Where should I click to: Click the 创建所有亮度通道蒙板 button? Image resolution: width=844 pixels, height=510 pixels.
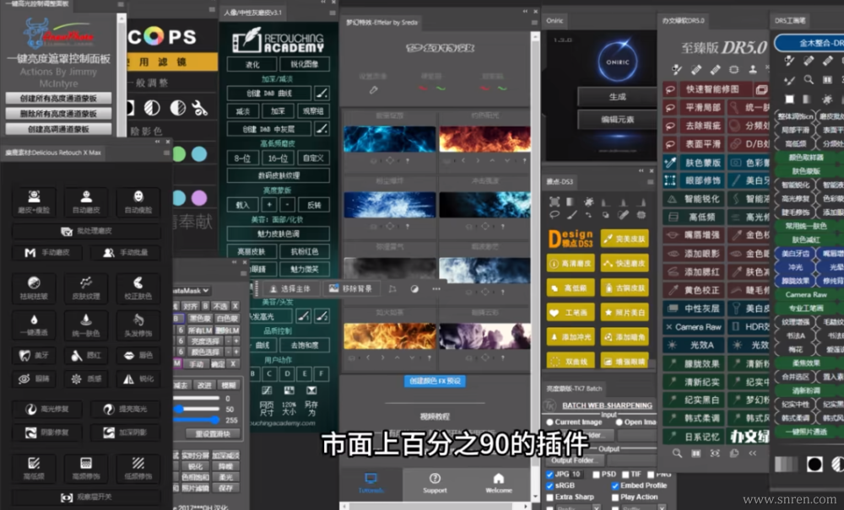tap(58, 99)
